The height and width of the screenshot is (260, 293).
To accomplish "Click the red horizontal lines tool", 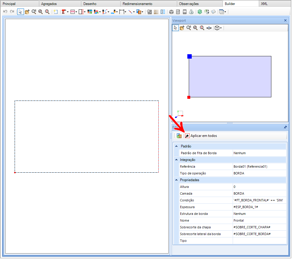I will (x=73, y=12).
